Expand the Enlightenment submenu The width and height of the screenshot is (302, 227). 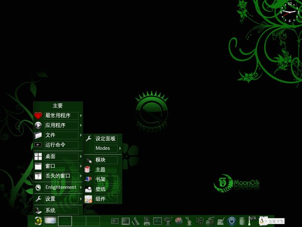click(x=81, y=187)
